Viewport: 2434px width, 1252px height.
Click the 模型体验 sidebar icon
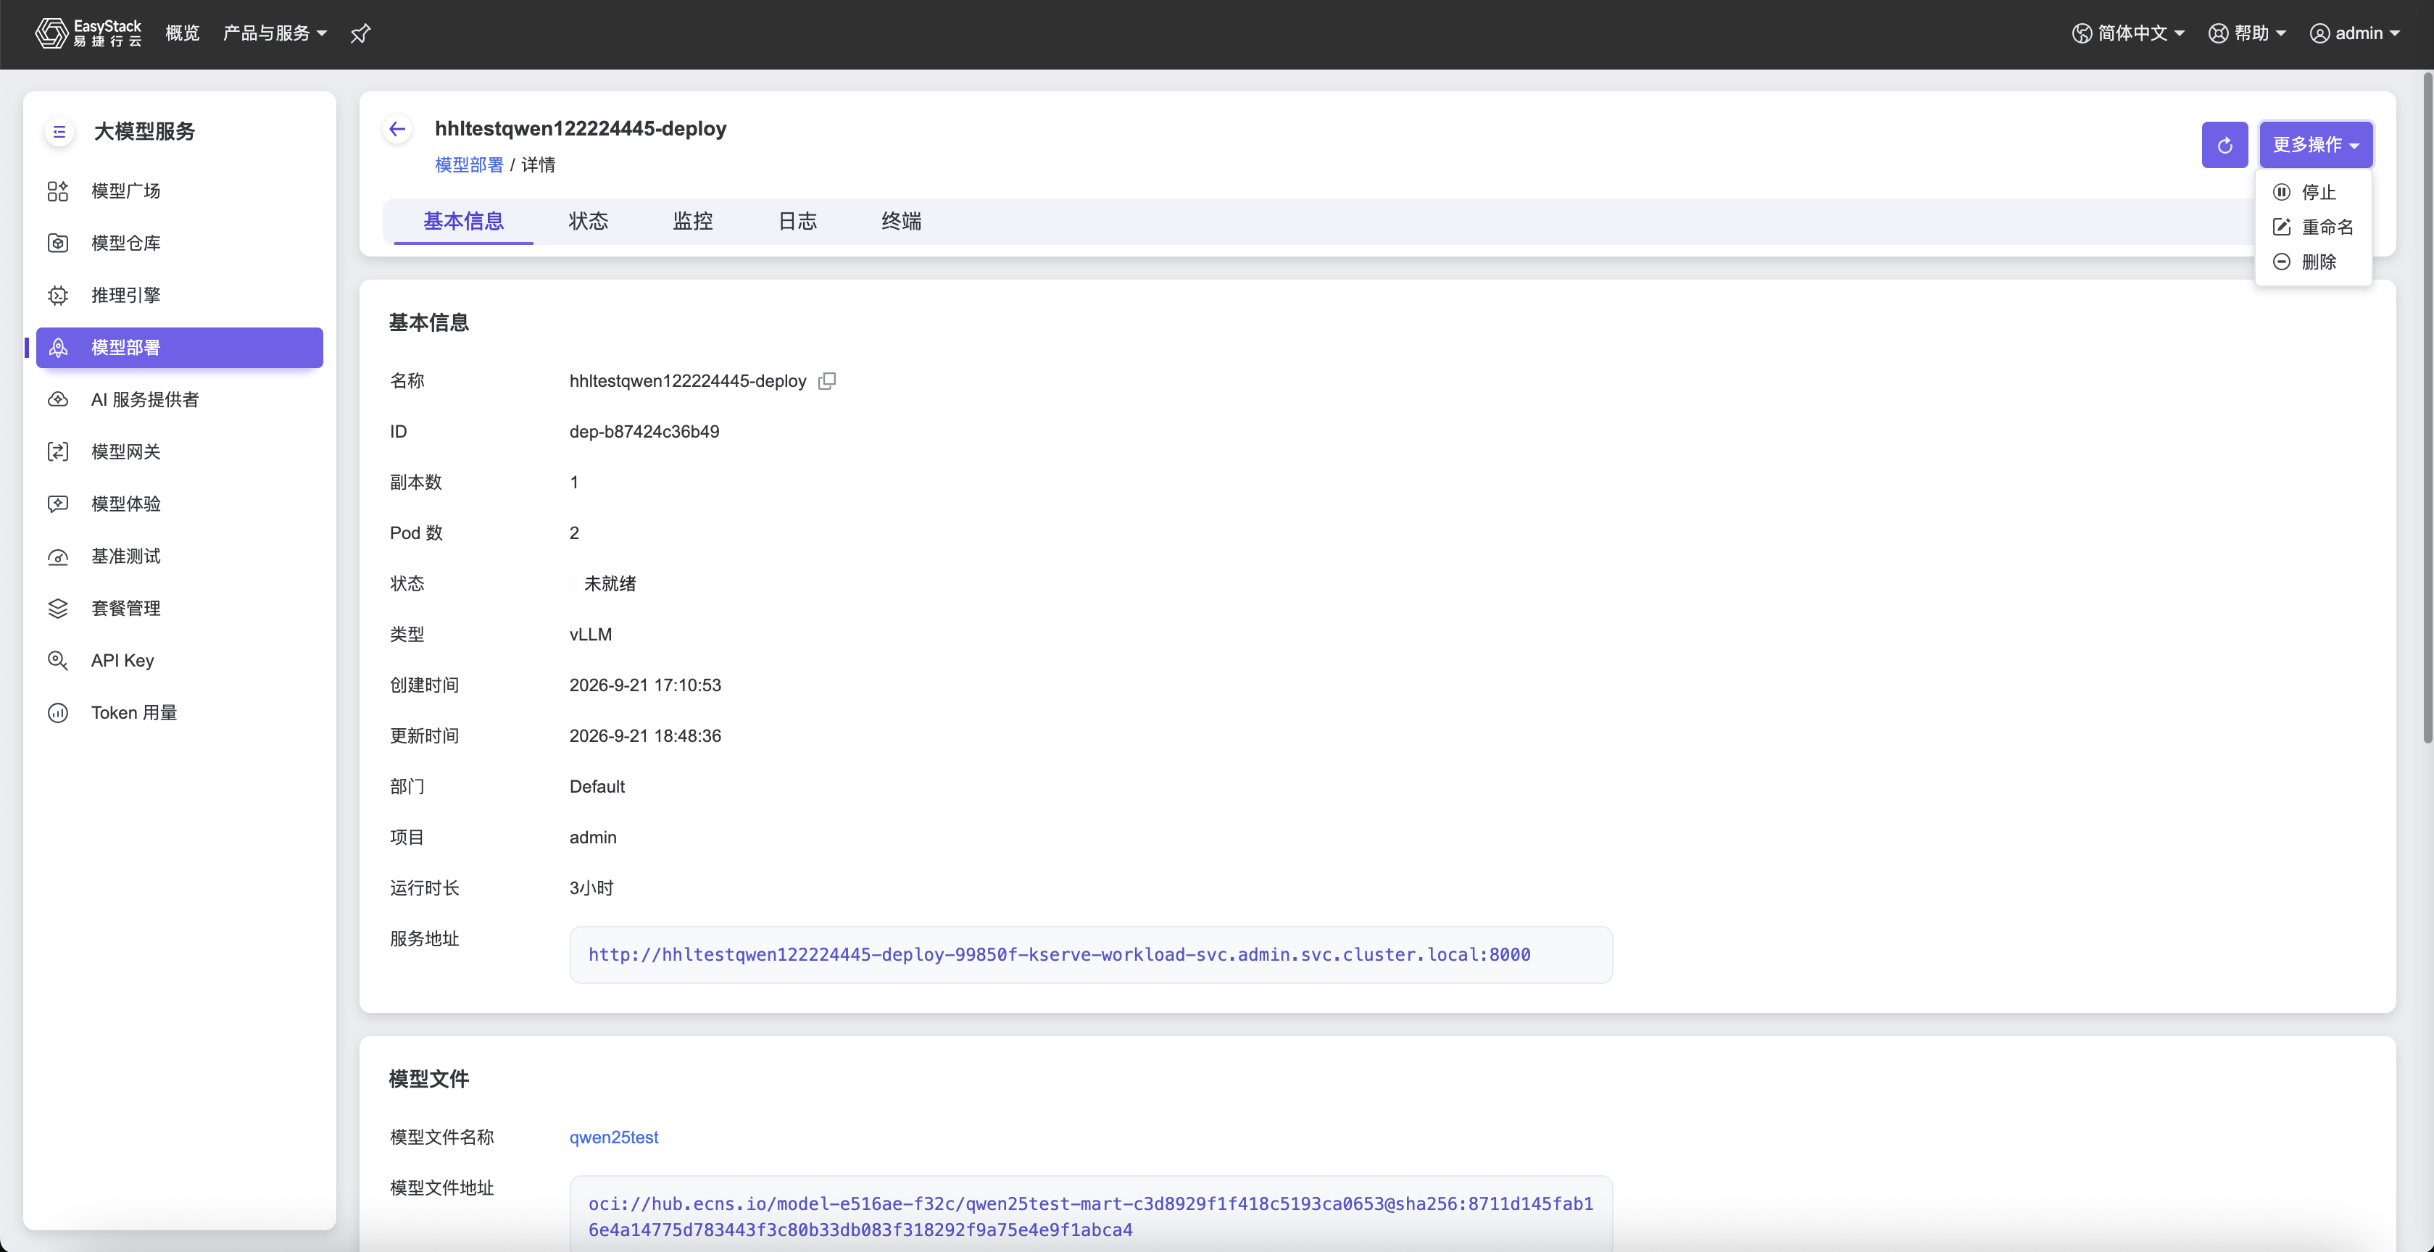pos(58,504)
